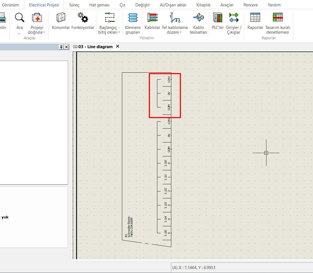
Task: Open the Kablolar cables manager
Action: [152, 21]
